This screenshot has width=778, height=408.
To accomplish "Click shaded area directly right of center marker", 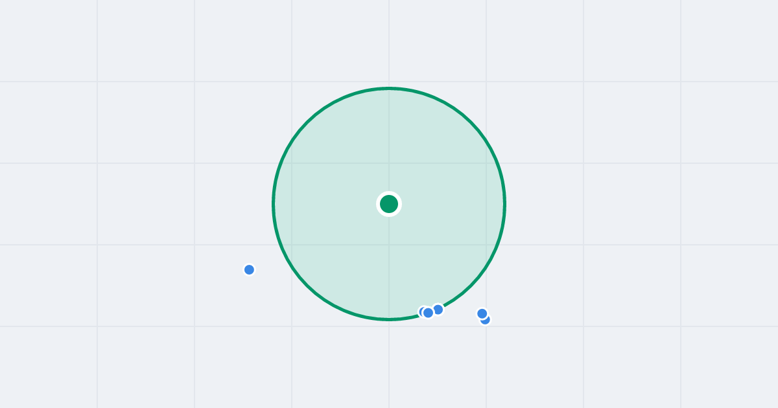I will 447,204.
